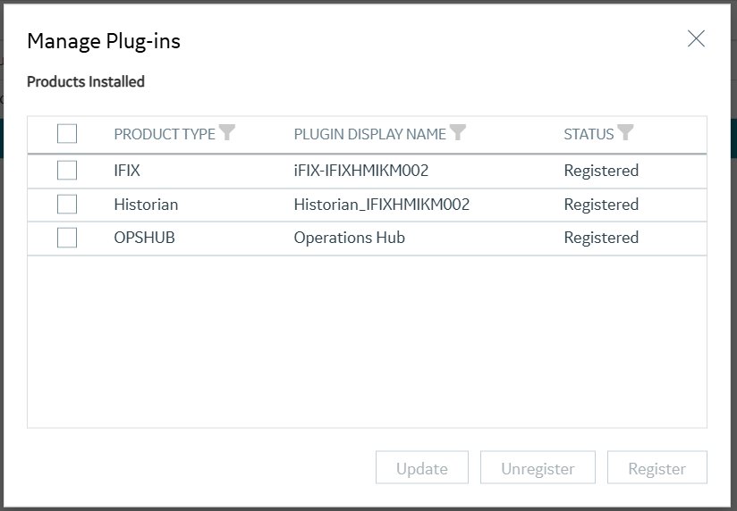Viewport: 737px width, 511px height.
Task: Click the OPSHUB product type cell
Action: tap(144, 238)
